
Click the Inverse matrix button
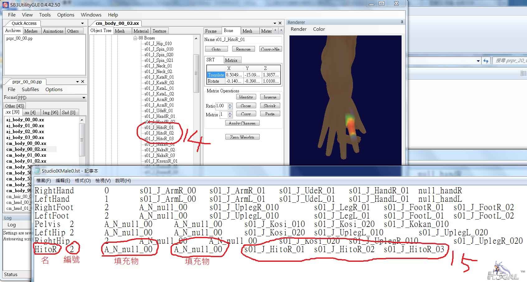click(270, 97)
